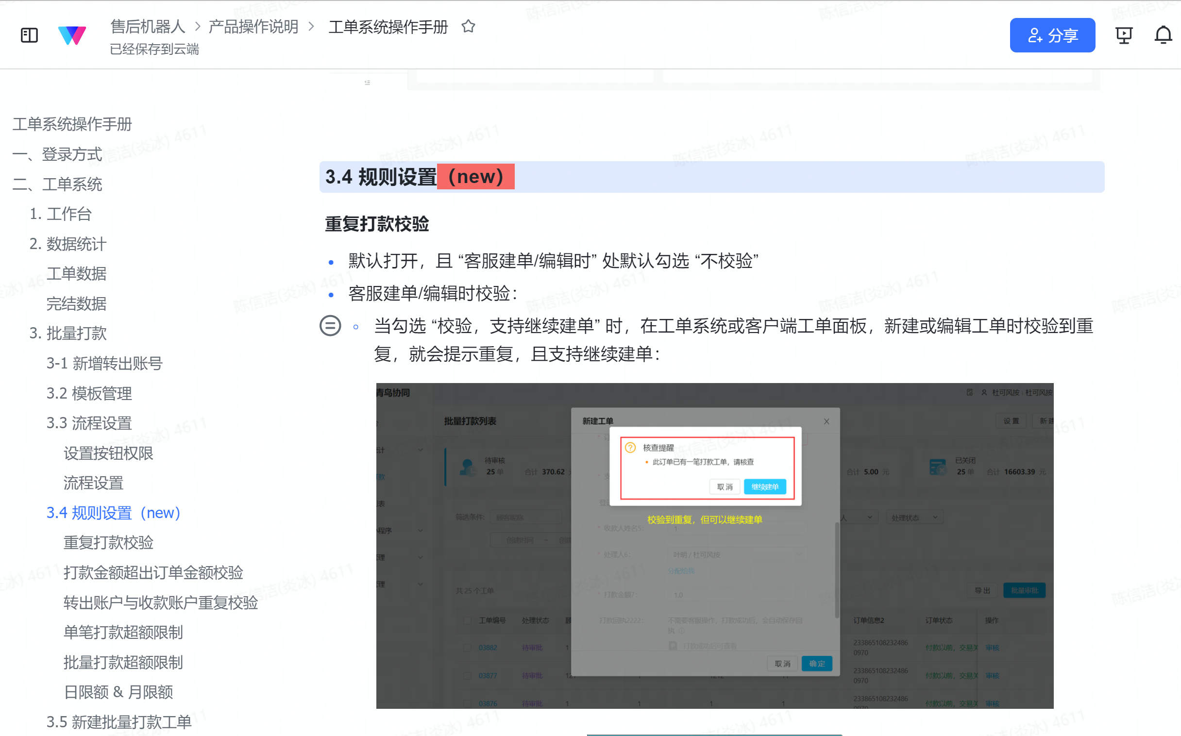The width and height of the screenshot is (1181, 736).
Task: Open 3.2 模板管理 outline entry
Action: pyautogui.click(x=89, y=393)
